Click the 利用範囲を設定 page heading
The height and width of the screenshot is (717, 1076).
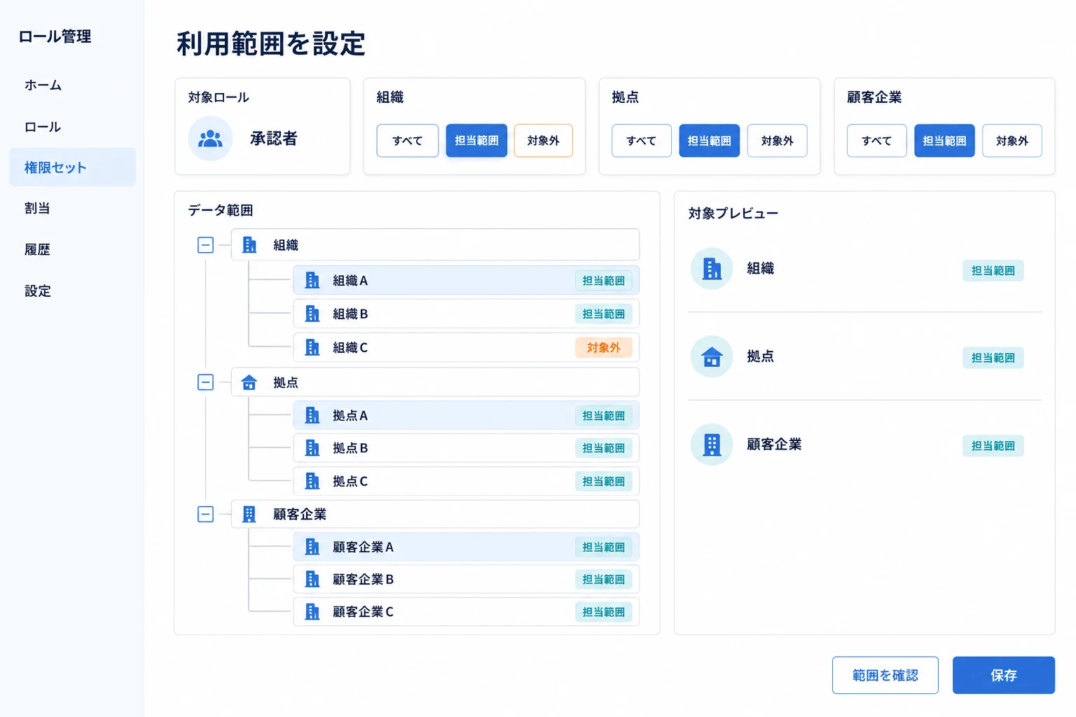(271, 43)
